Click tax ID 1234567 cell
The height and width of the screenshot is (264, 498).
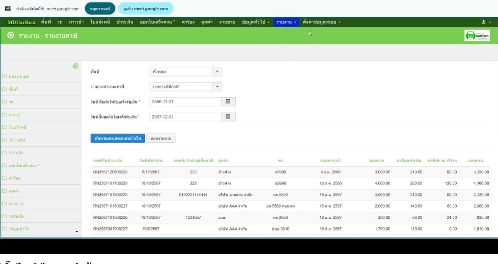pos(193,218)
